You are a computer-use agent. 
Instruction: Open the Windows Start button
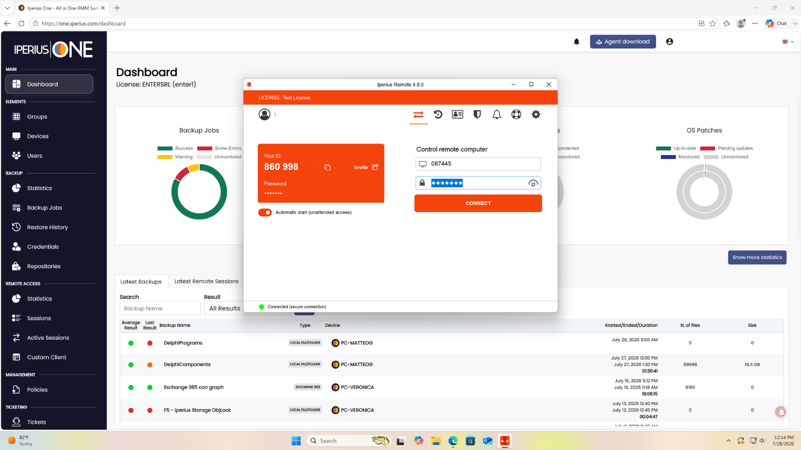(296, 441)
